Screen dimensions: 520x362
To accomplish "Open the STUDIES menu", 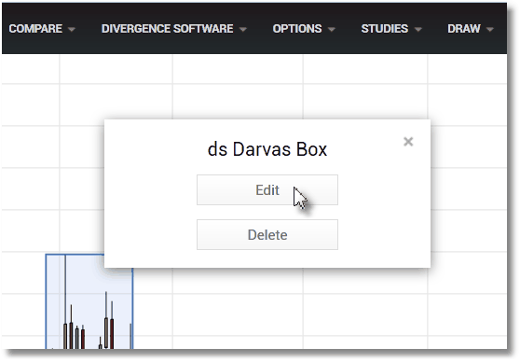I will tap(391, 29).
